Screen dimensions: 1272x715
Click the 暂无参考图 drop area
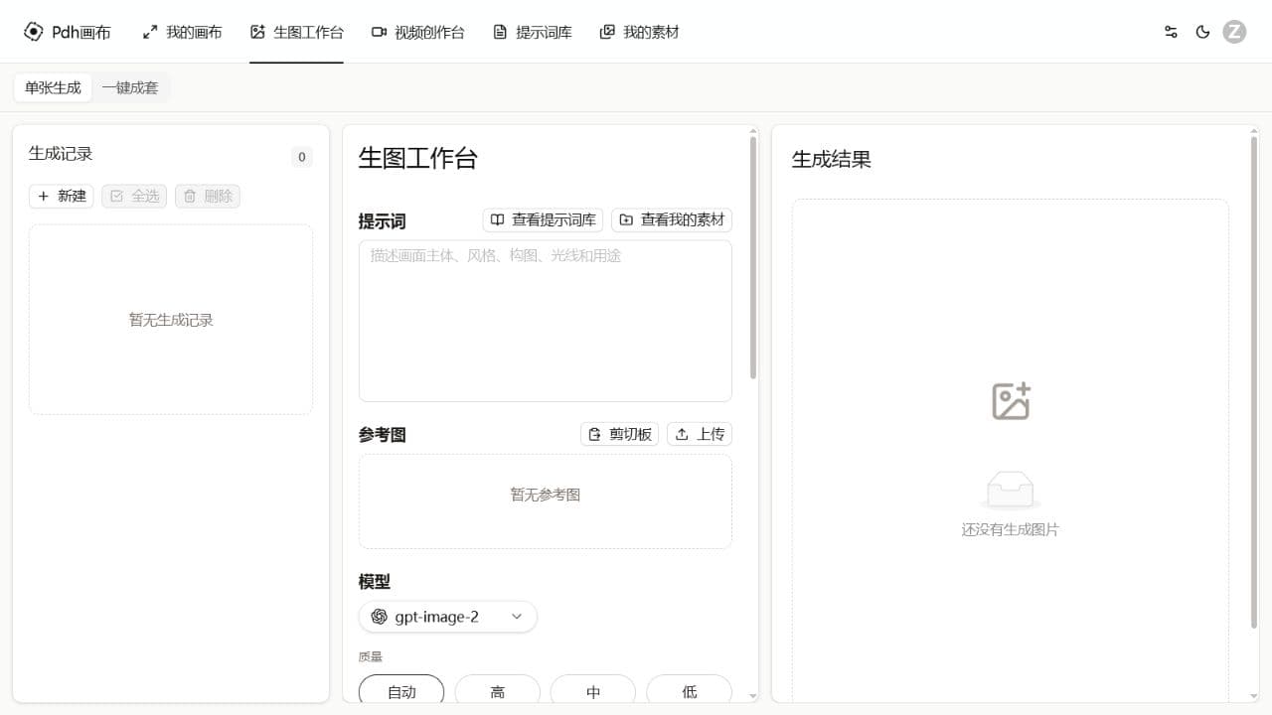point(546,501)
